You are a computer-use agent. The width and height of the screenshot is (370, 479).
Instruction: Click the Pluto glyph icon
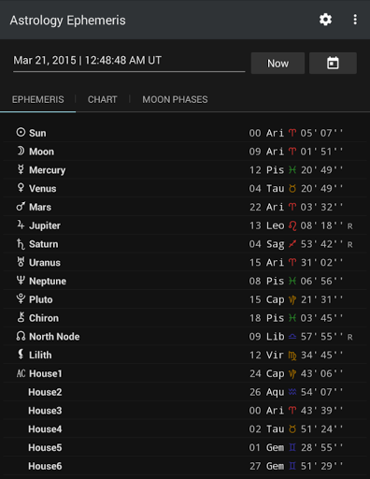pyautogui.click(x=21, y=298)
